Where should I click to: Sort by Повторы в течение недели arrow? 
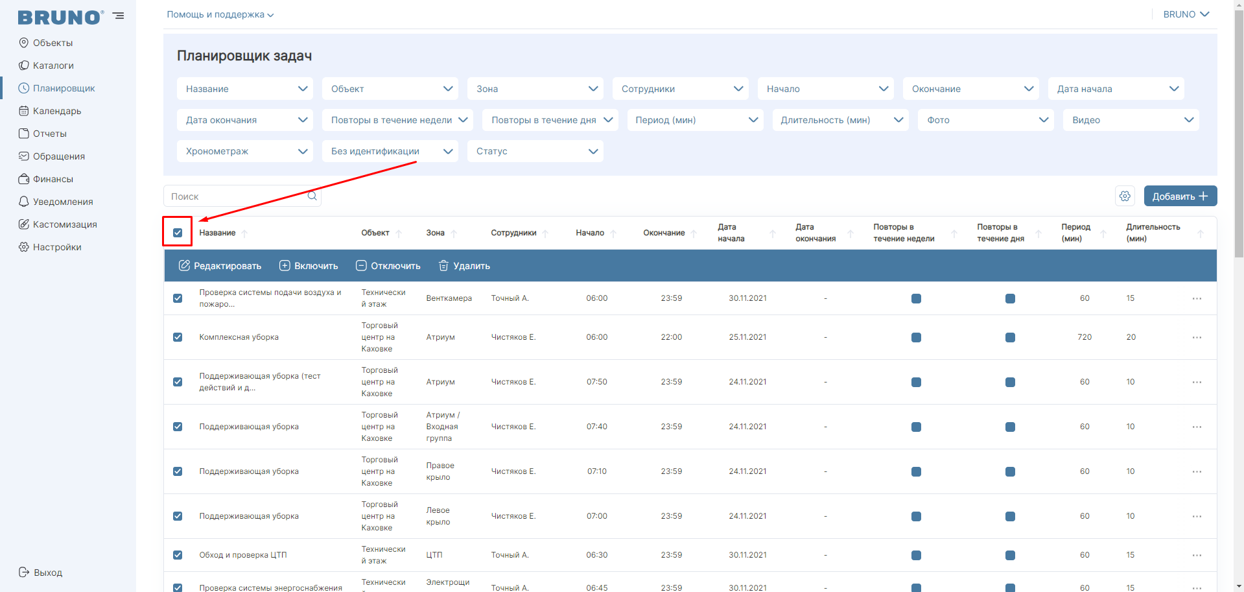(x=954, y=233)
